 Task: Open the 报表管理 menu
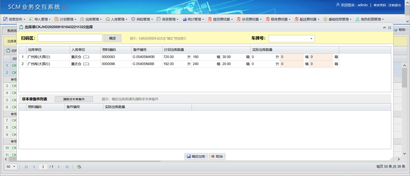tap(168, 19)
